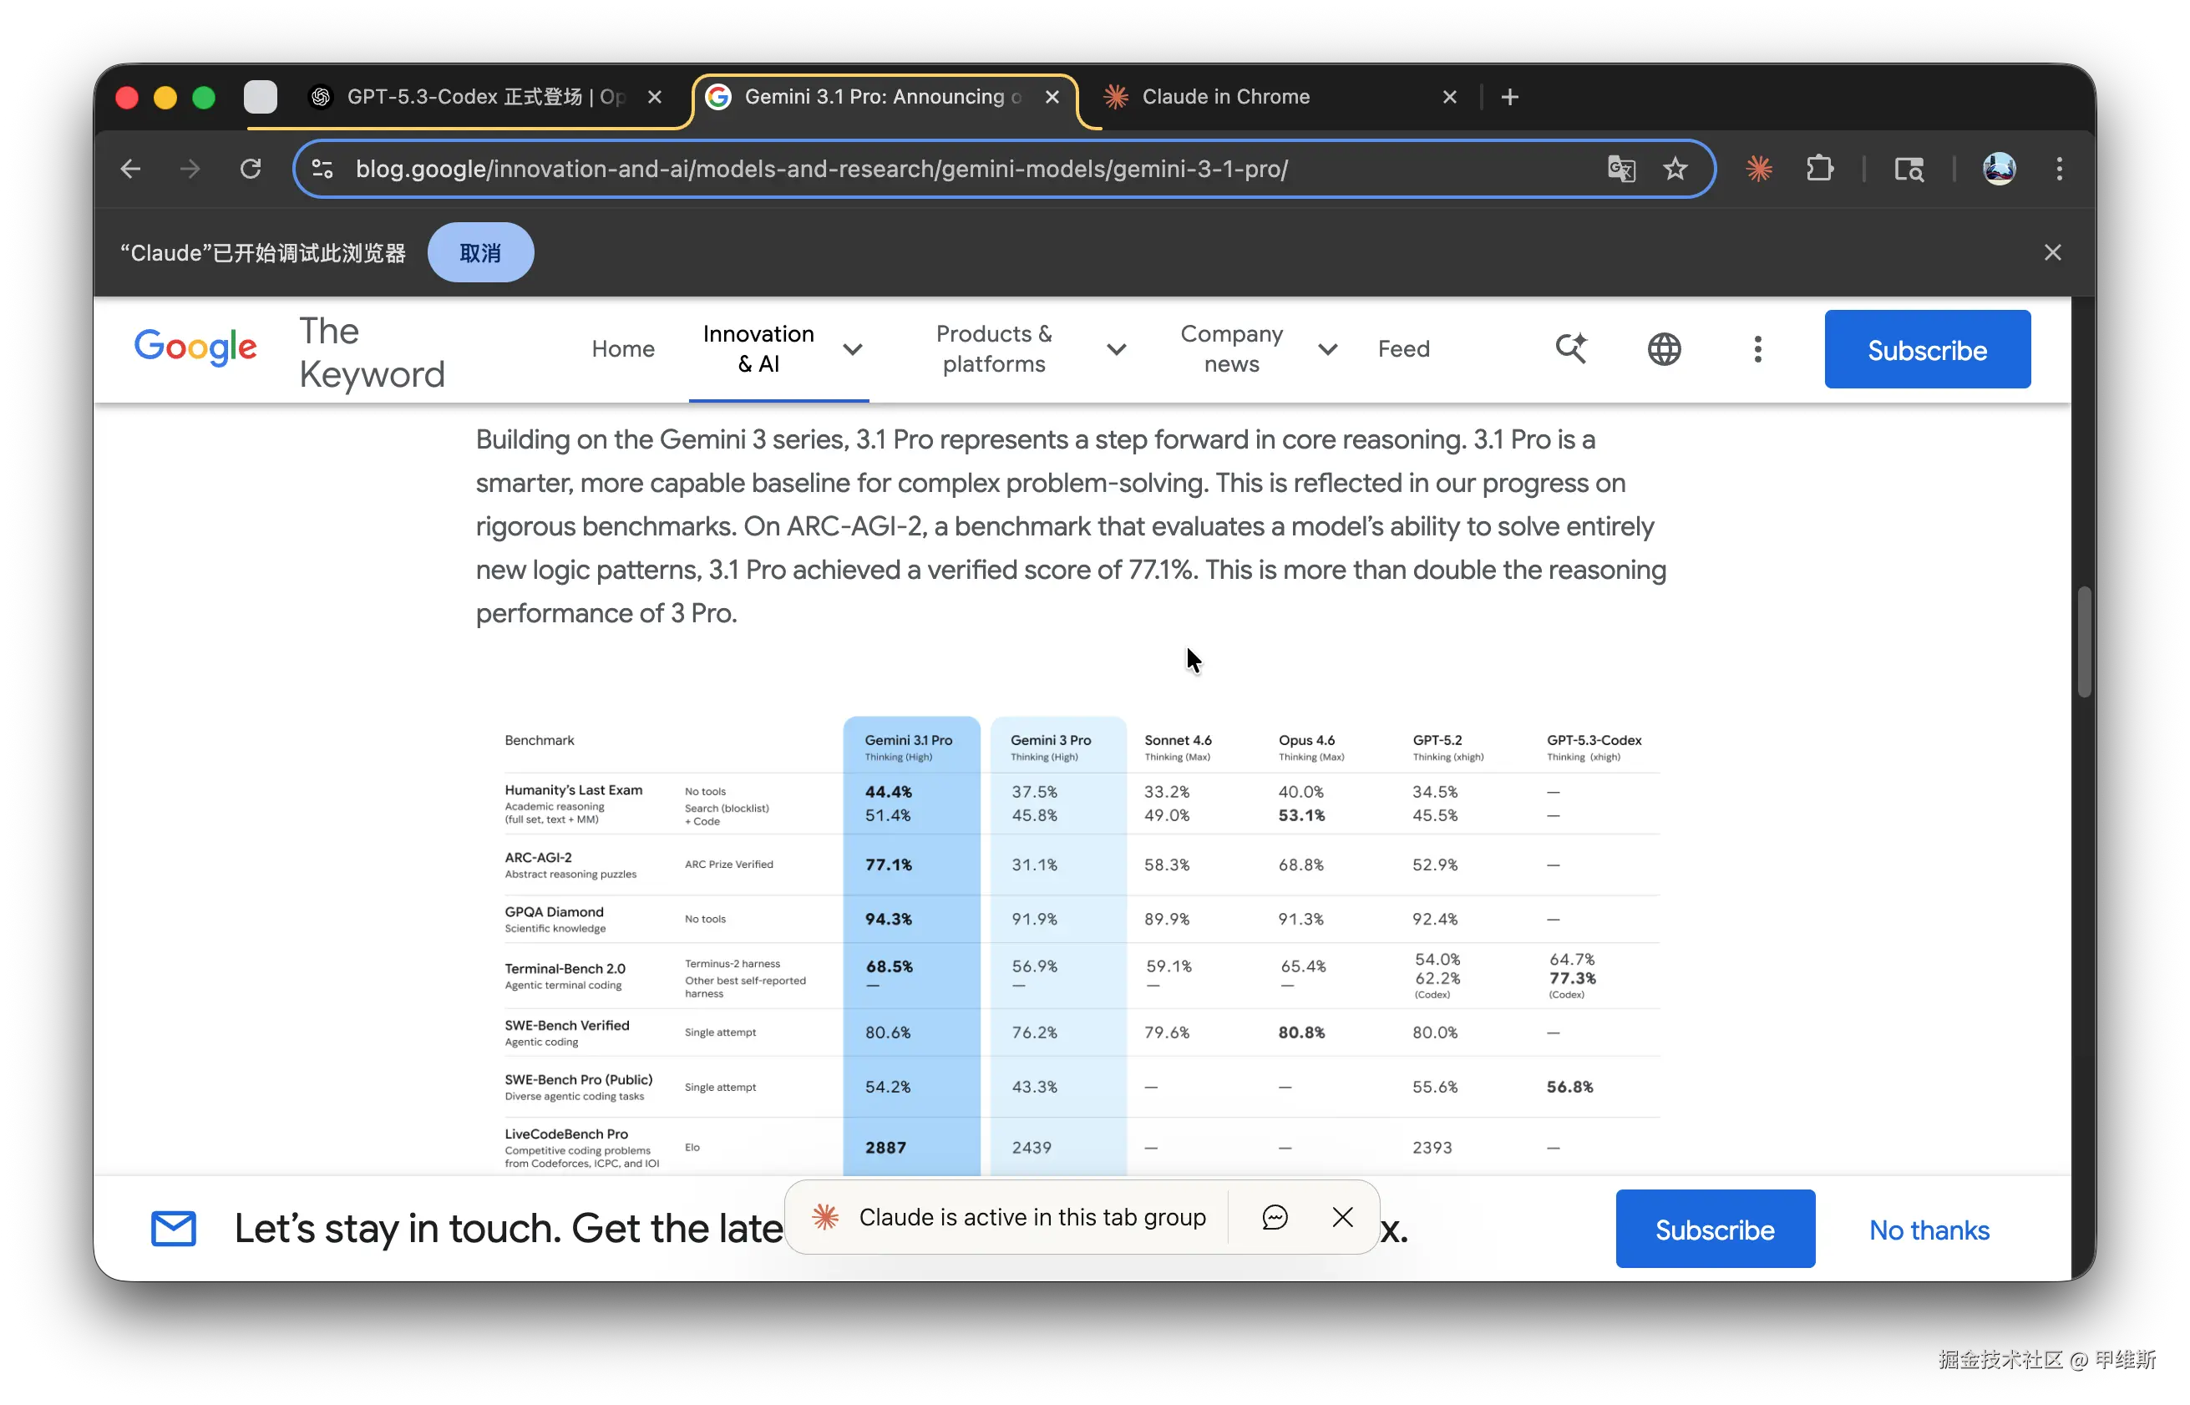Open site header three-dot more menu
The width and height of the screenshot is (2190, 1405).
pyautogui.click(x=1757, y=348)
